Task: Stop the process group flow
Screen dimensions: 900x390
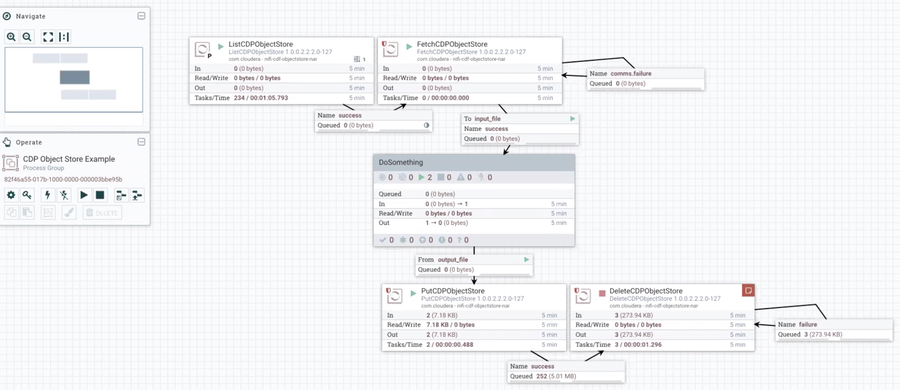Action: 100,195
